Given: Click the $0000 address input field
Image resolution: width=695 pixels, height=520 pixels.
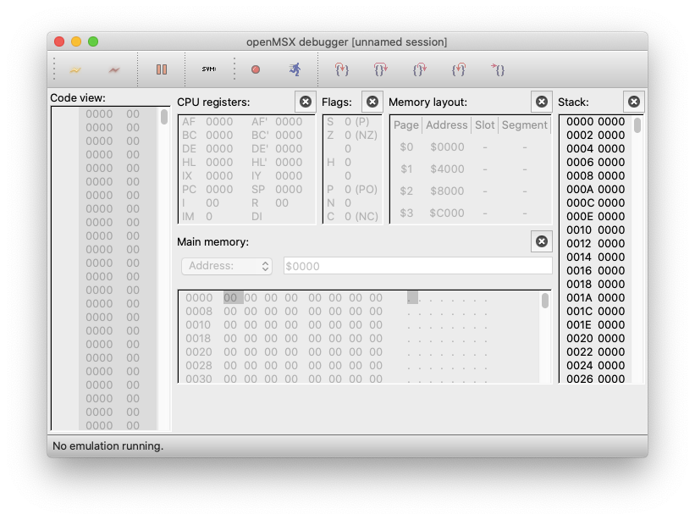Looking at the screenshot, I should click(417, 266).
